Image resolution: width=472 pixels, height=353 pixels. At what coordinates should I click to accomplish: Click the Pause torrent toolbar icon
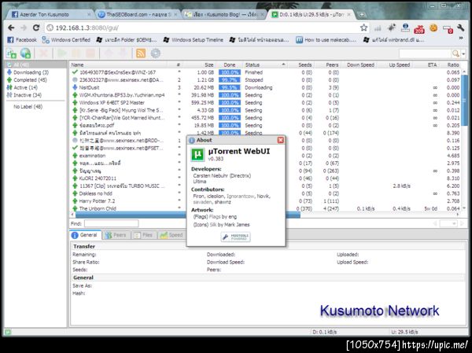tap(76, 53)
